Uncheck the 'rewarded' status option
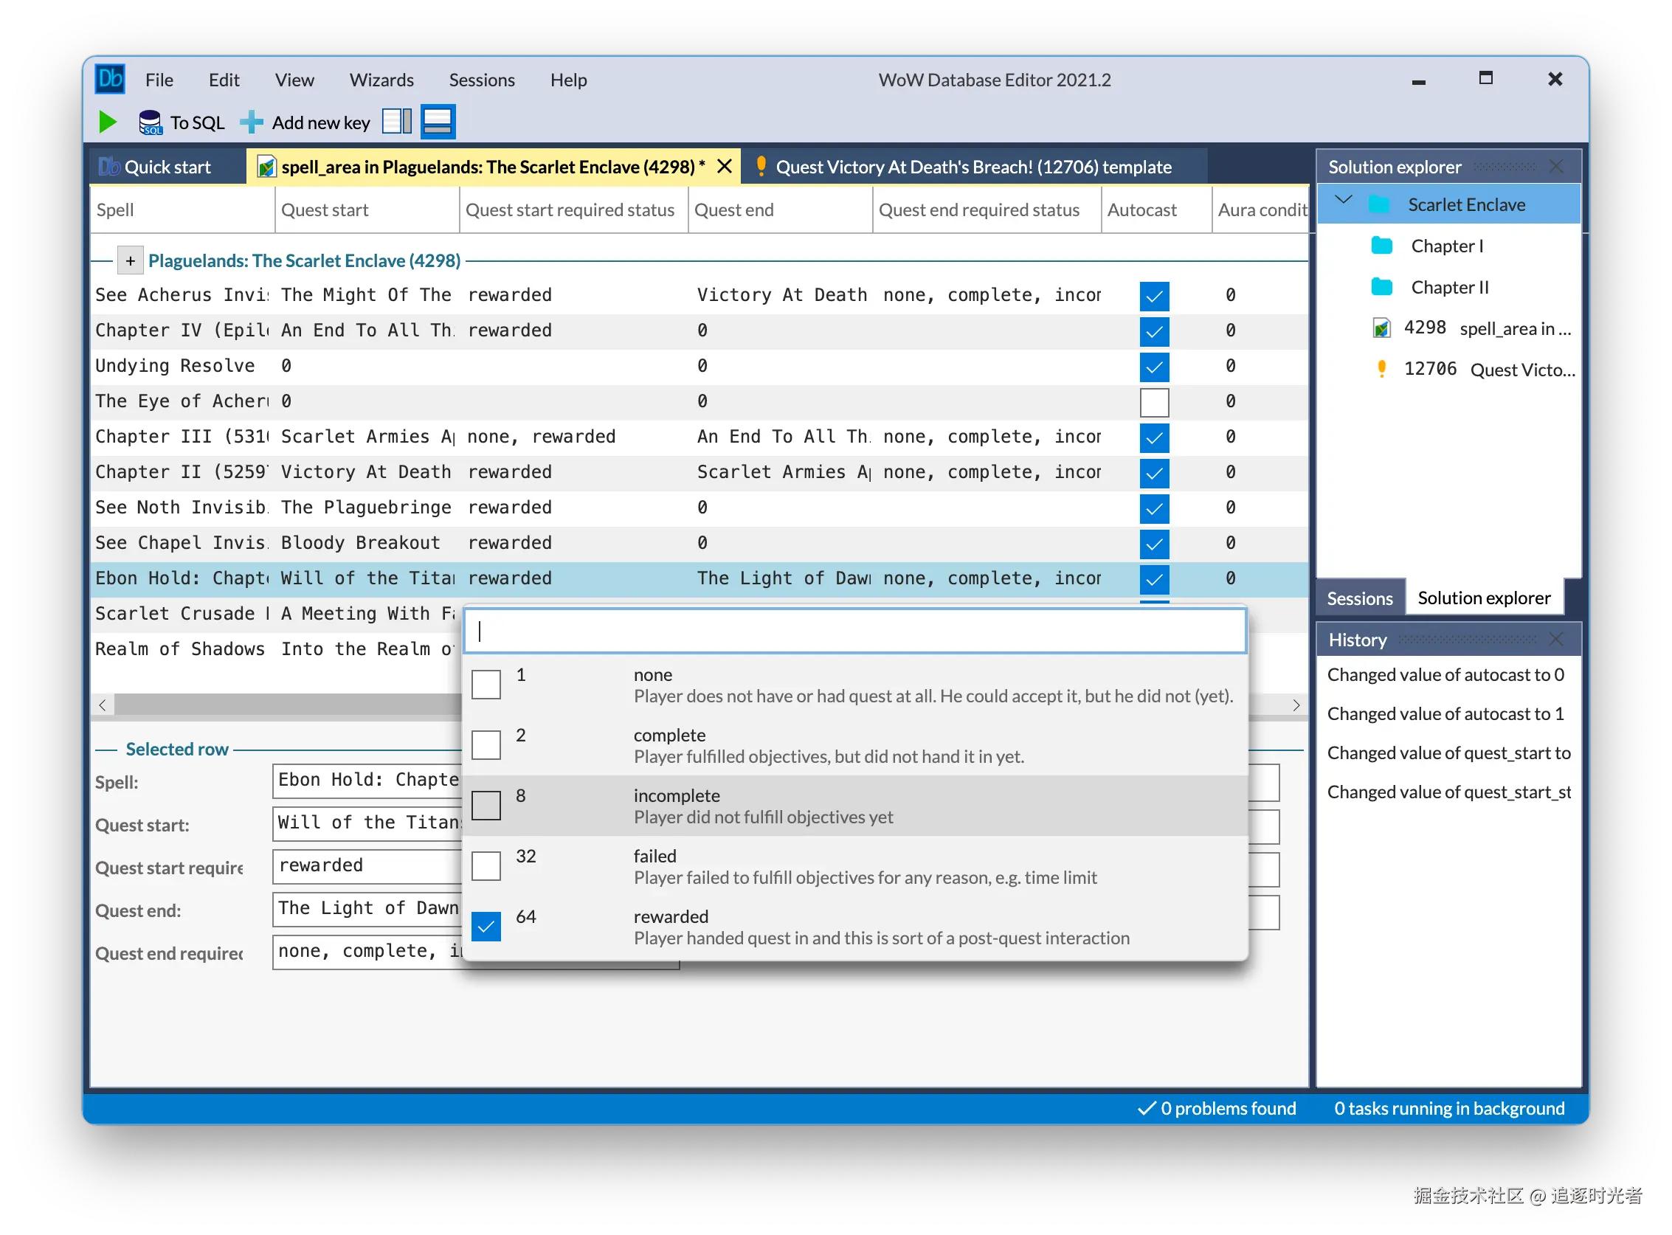The height and width of the screenshot is (1235, 1672). [x=486, y=927]
